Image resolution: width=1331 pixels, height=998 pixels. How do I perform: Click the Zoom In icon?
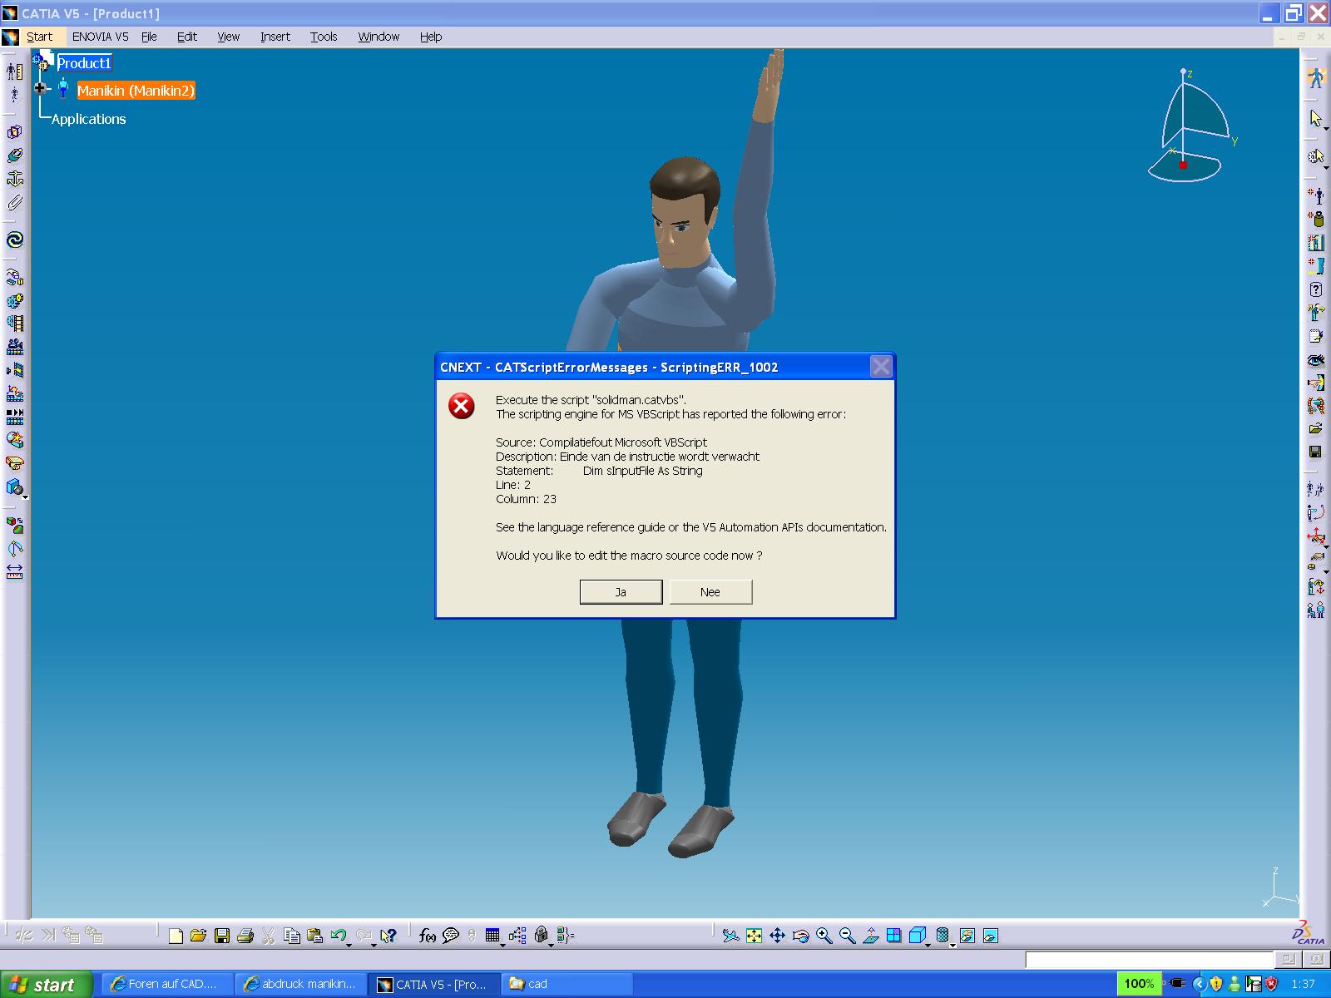(x=824, y=936)
